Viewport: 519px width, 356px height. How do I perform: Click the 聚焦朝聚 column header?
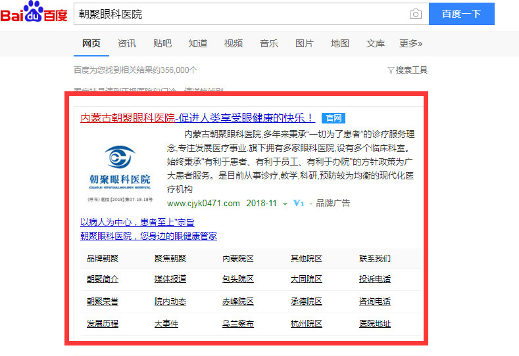[170, 259]
